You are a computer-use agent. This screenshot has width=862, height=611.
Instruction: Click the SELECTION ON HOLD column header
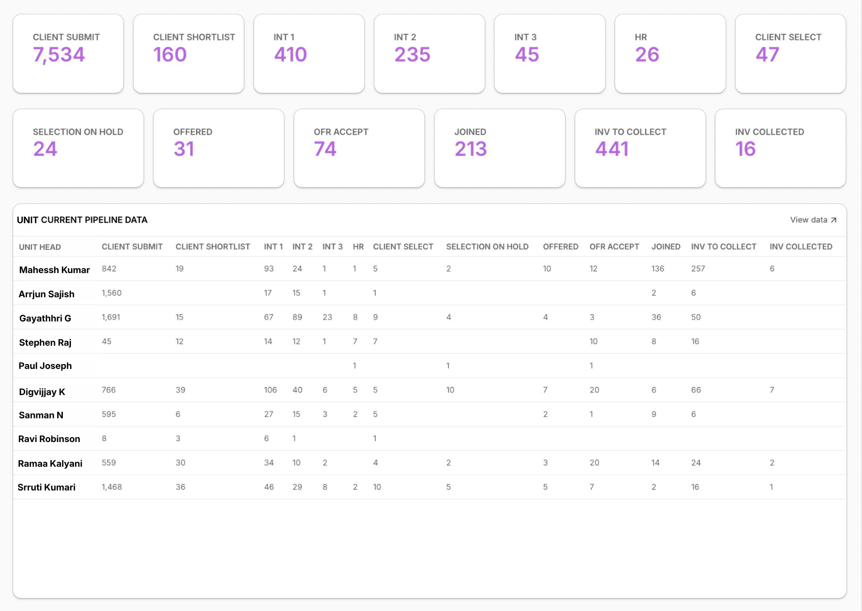(487, 247)
